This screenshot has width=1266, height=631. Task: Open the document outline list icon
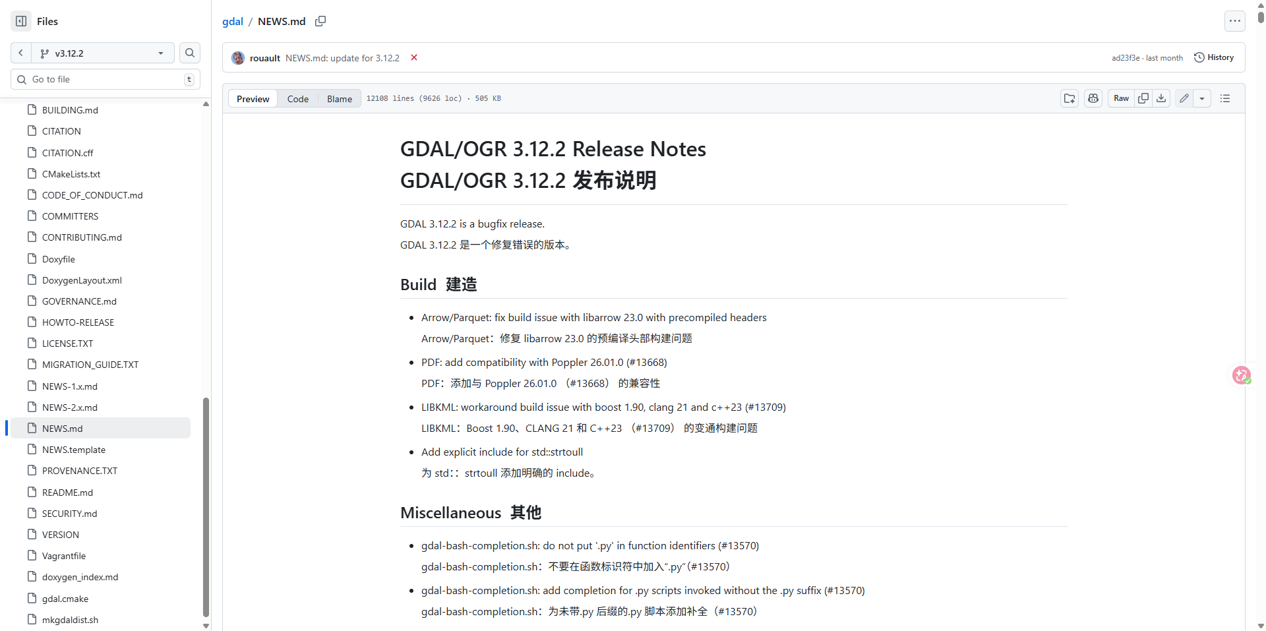pos(1225,98)
